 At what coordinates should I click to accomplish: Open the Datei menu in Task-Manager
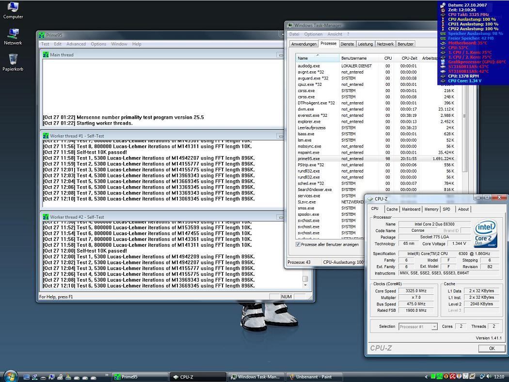pyautogui.click(x=294, y=34)
